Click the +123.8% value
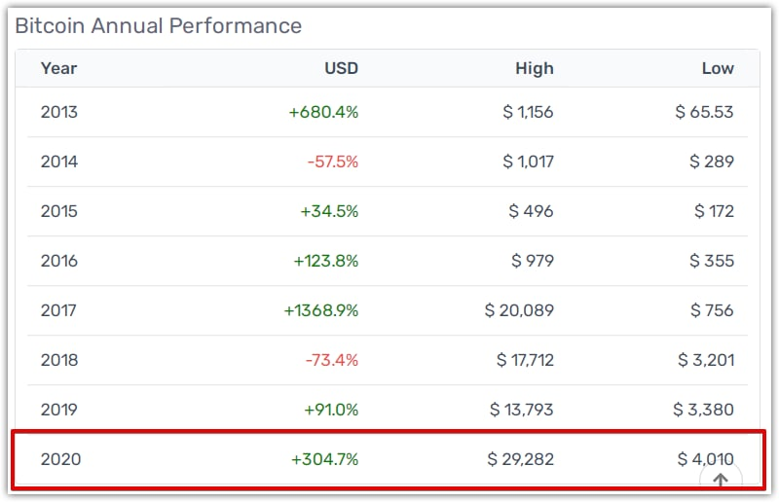The height and width of the screenshot is (502, 779). tap(326, 261)
